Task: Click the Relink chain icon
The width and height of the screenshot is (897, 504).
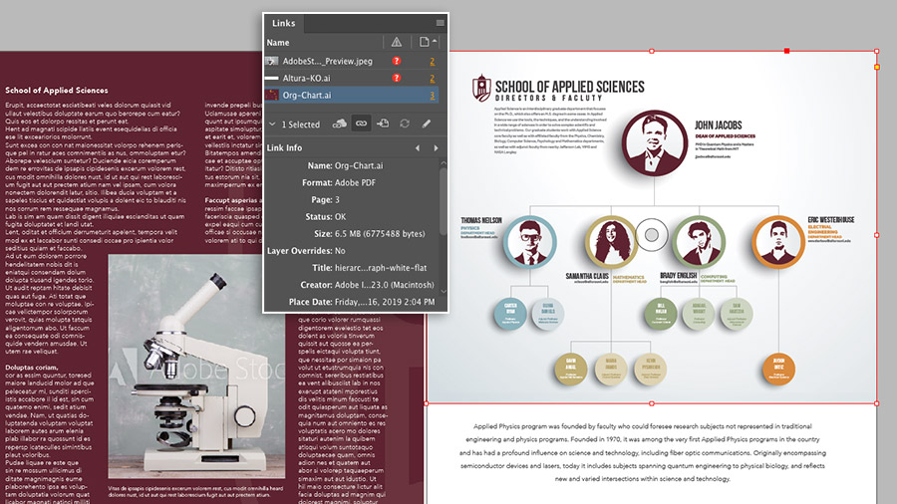Action: point(361,124)
